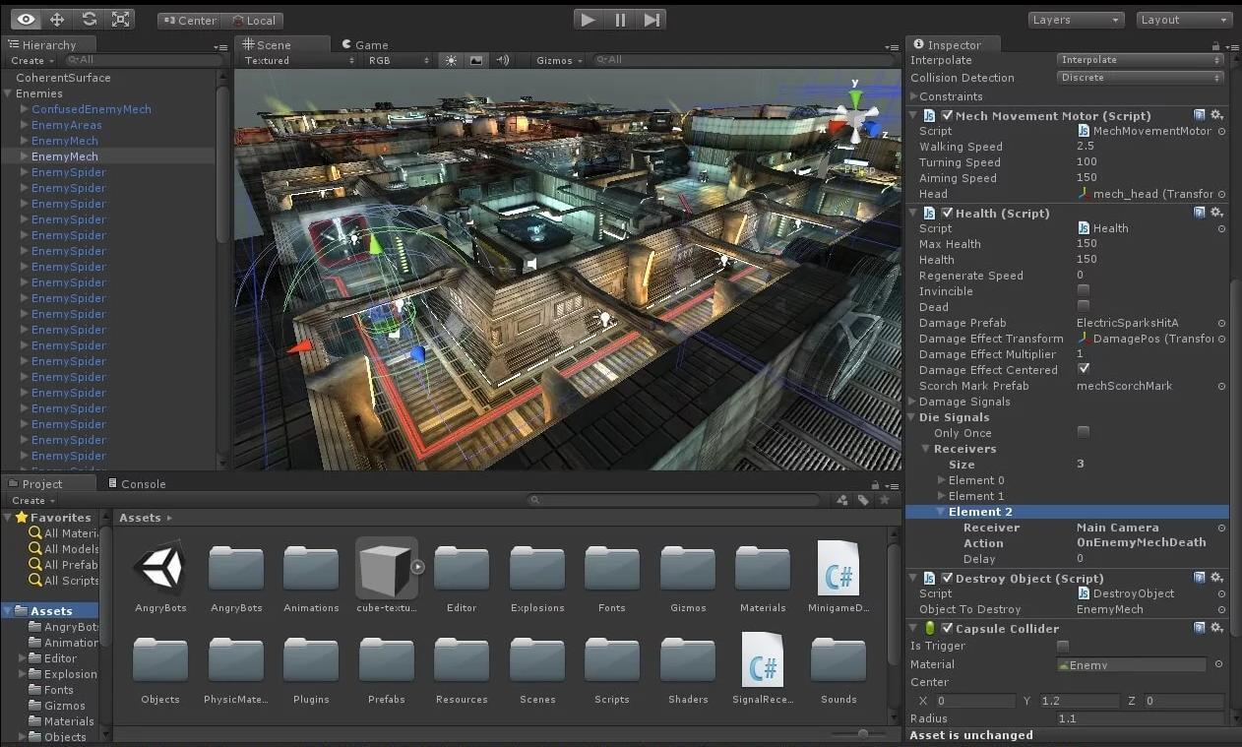Toggle scene lighting sun icon
Viewport: 1242px width, 747px height.
451,60
